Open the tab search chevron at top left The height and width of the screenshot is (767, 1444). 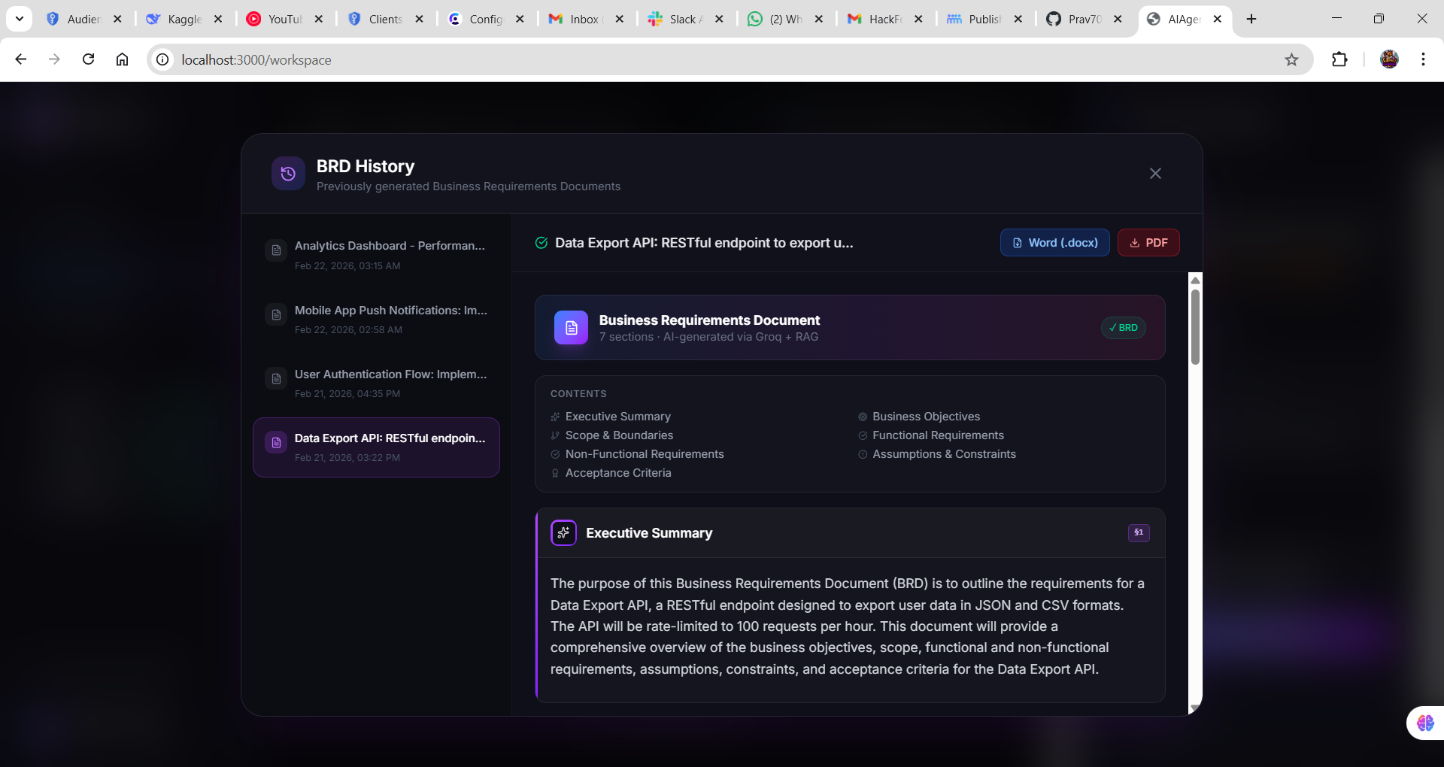20,19
